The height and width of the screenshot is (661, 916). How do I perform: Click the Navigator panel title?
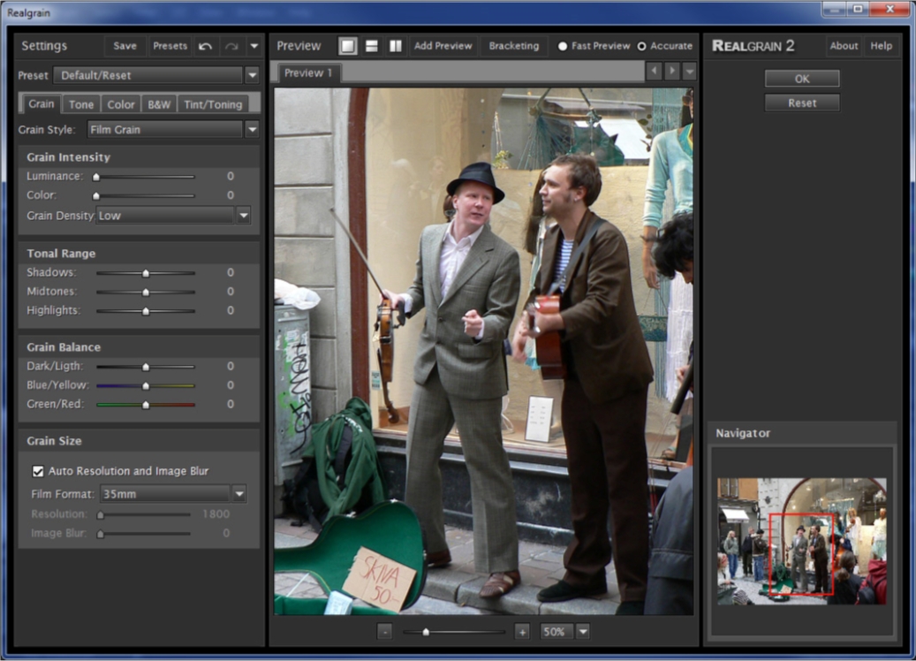coord(743,433)
